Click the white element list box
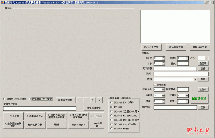Viewport: 215px width, 138px height. 175,26
